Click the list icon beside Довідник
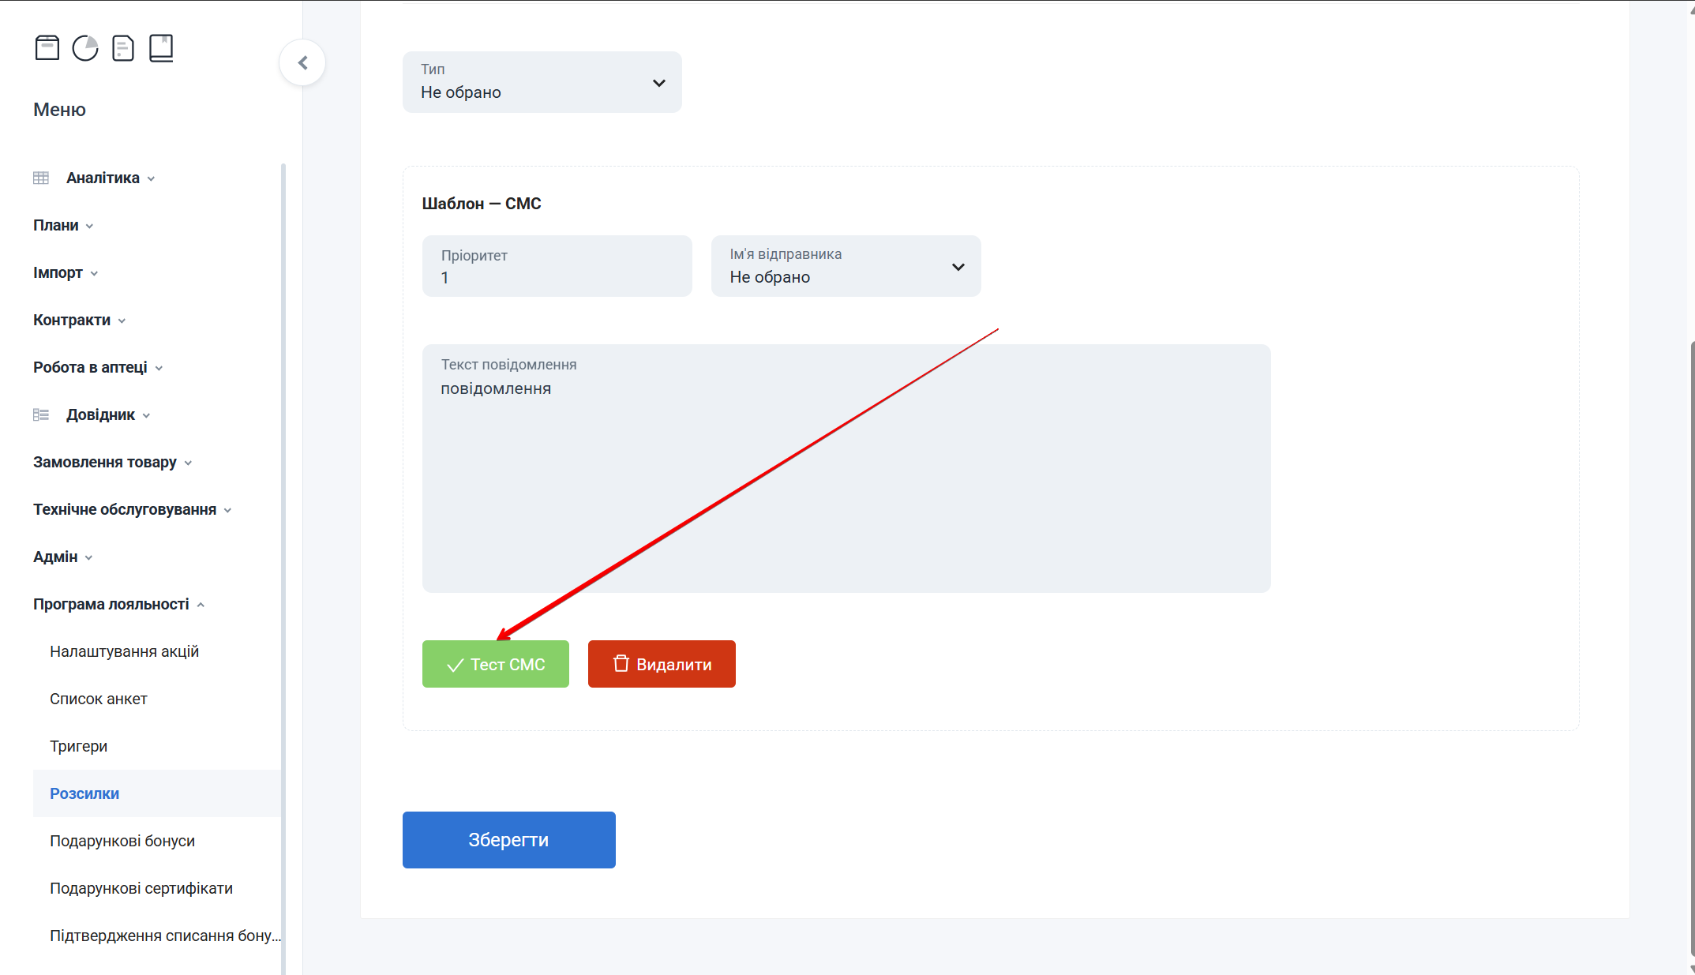The height and width of the screenshot is (975, 1695). click(41, 414)
